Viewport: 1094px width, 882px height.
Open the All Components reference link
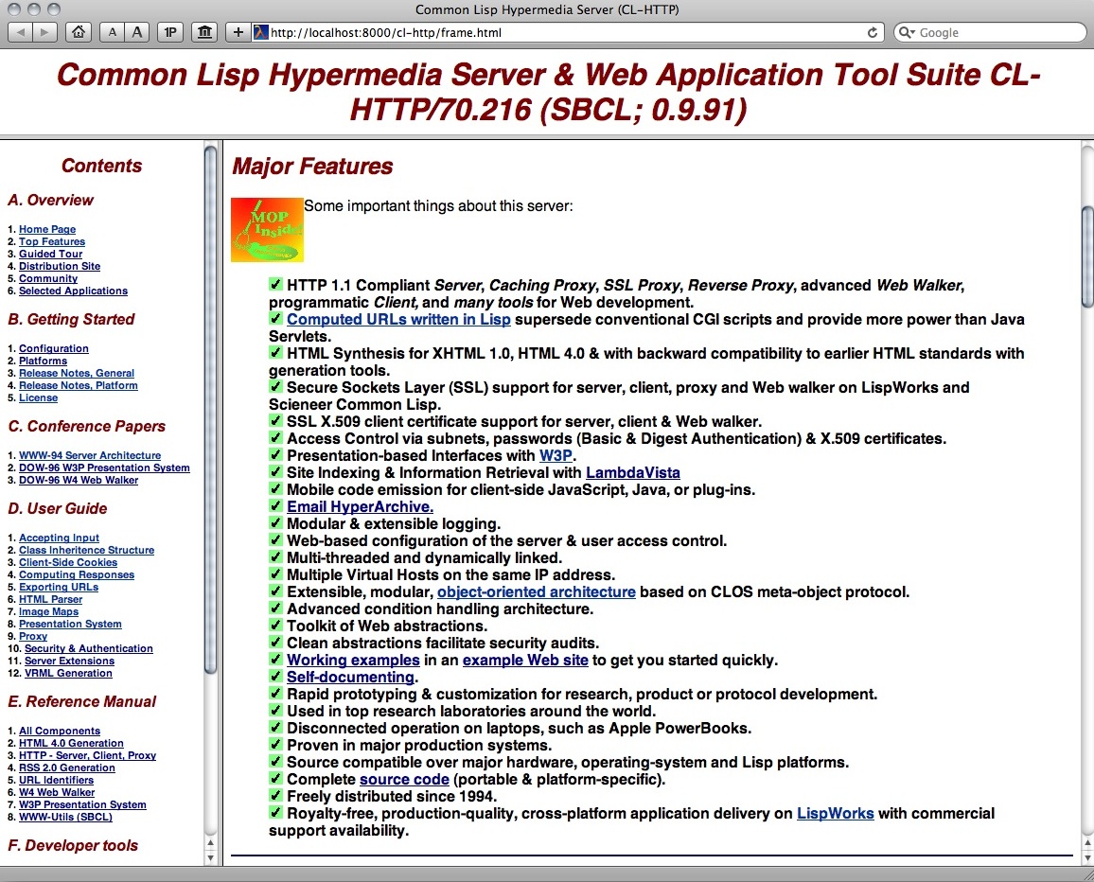click(60, 731)
